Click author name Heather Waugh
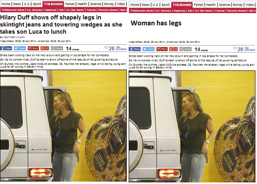 tap(14, 37)
